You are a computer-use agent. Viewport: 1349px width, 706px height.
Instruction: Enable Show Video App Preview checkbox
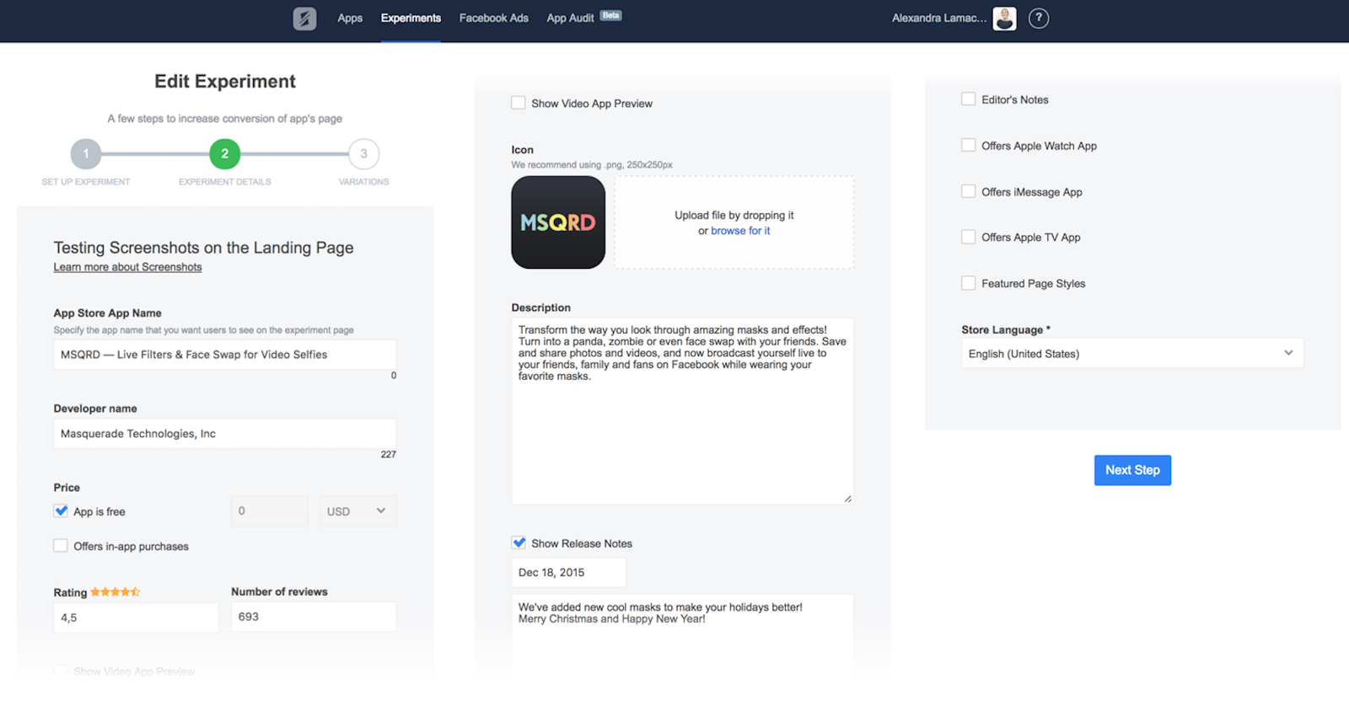click(x=519, y=103)
